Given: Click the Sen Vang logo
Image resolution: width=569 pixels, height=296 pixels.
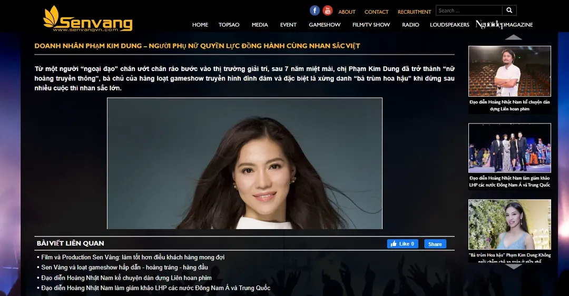Looking at the screenshot, I should click(87, 19).
